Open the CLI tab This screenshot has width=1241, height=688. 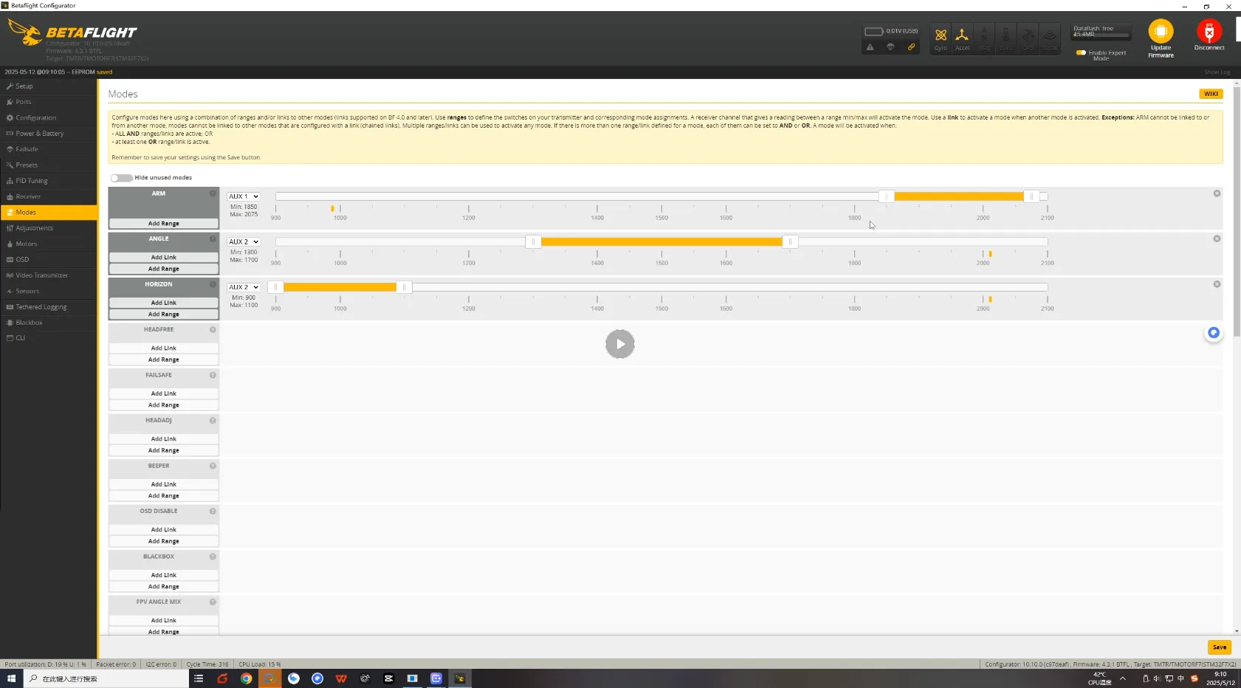49,338
